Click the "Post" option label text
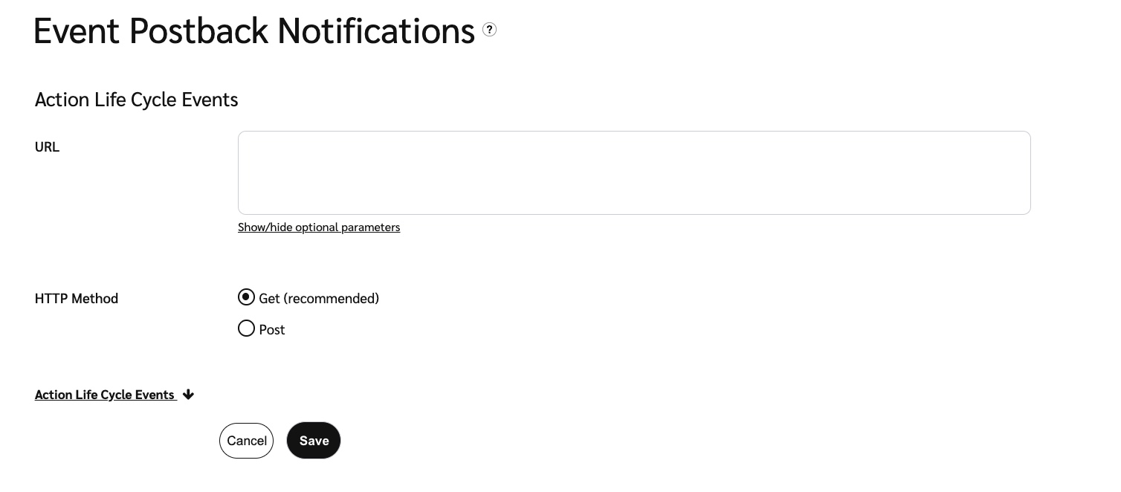Image resolution: width=1121 pixels, height=492 pixels. point(272,329)
